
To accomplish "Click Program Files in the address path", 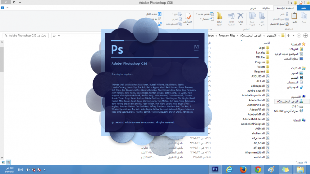I will click(227, 36).
